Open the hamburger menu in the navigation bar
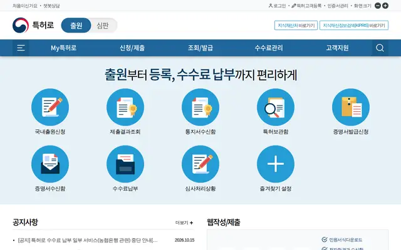 point(21,47)
